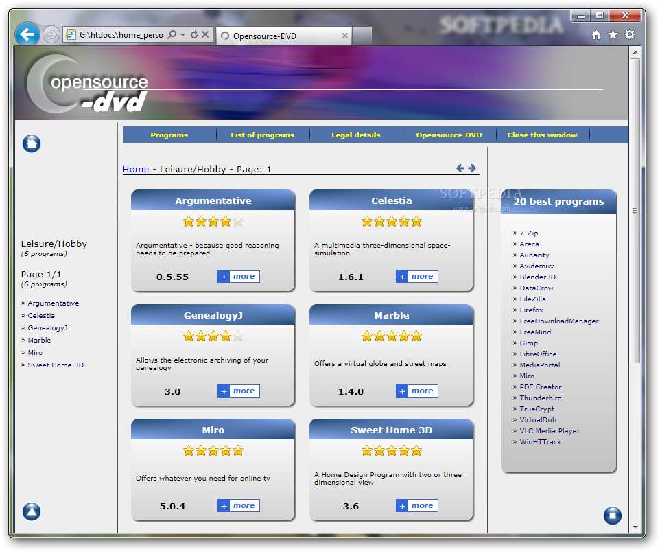The width and height of the screenshot is (660, 552).
Task: Open WinHTTrack in 20 best programs
Action: (541, 441)
